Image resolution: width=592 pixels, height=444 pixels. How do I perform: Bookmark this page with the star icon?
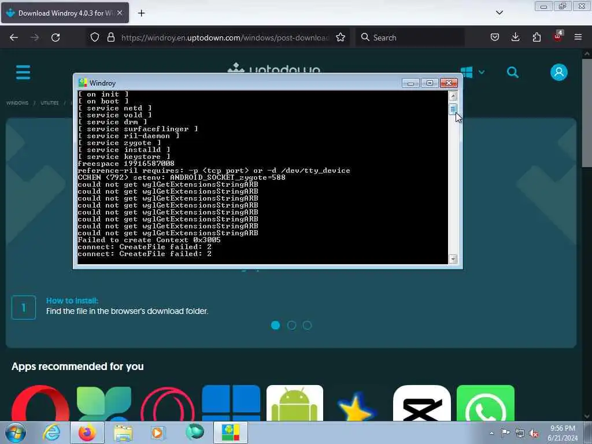340,37
